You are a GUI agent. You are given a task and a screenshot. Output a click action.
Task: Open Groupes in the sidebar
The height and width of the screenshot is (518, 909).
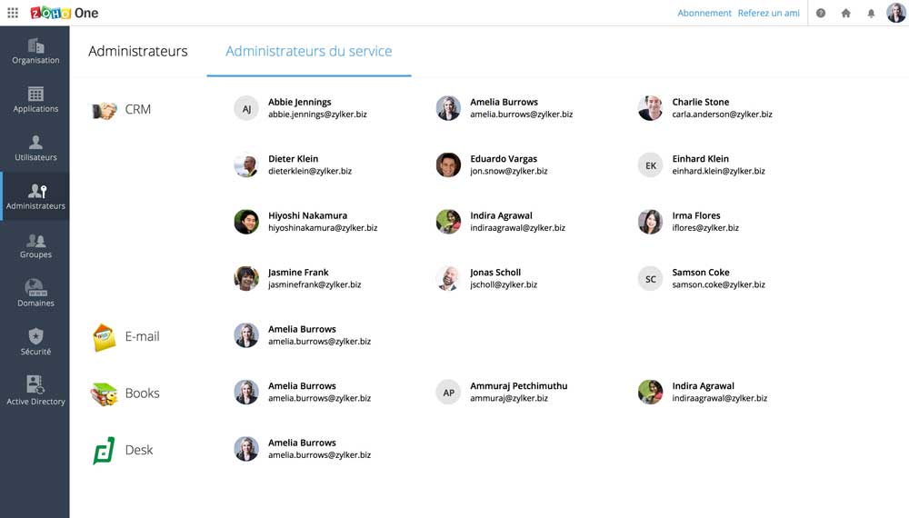pyautogui.click(x=35, y=245)
